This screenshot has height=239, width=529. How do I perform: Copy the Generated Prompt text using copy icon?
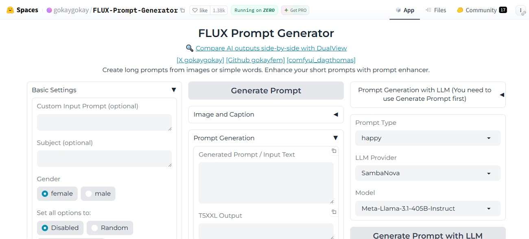click(334, 151)
